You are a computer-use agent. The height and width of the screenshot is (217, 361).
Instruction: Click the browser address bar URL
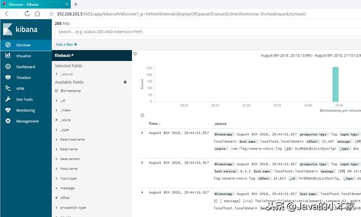click(181, 14)
